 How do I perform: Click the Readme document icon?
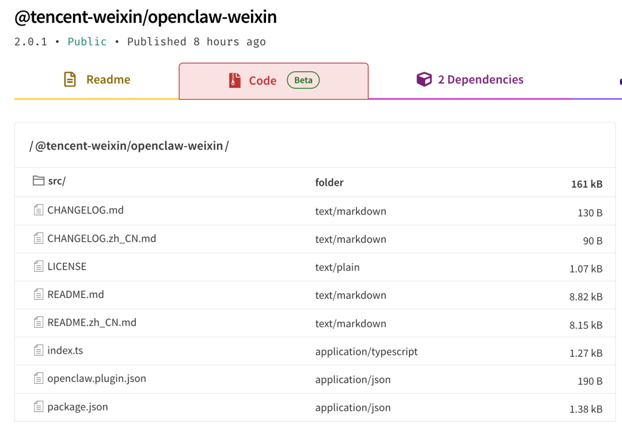point(70,79)
